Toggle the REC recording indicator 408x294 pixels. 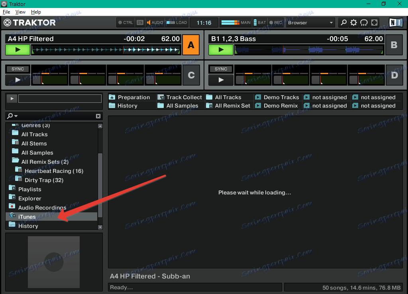[276, 23]
